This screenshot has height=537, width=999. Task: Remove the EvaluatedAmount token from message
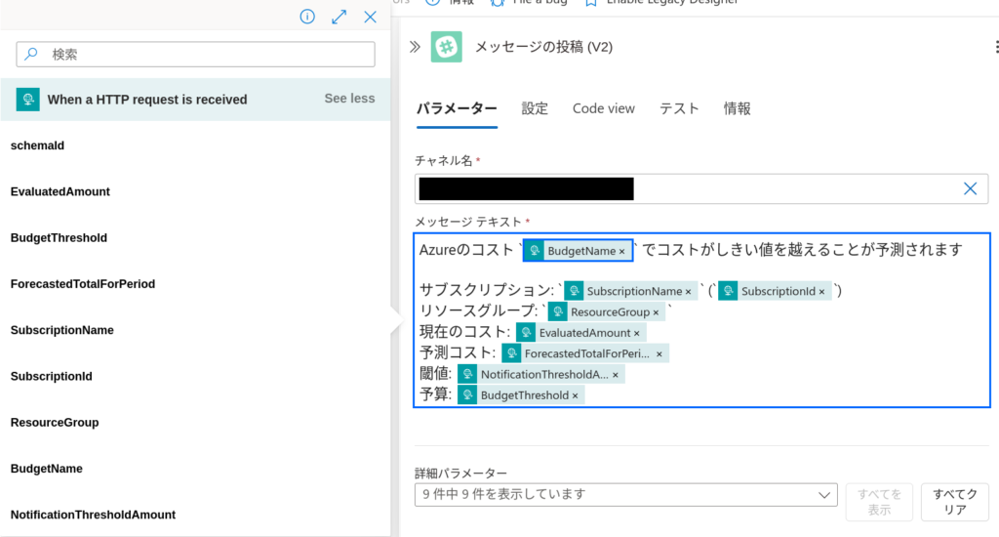point(636,333)
